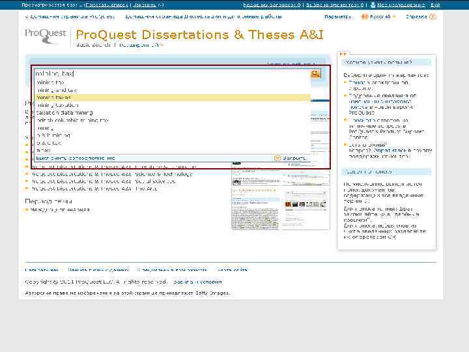
Task: Click the 'Показать список' link in top bar
Action: 107,5
